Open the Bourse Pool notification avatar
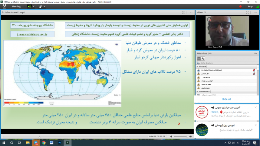The width and height of the screenshot is (260, 146). pos(202,130)
